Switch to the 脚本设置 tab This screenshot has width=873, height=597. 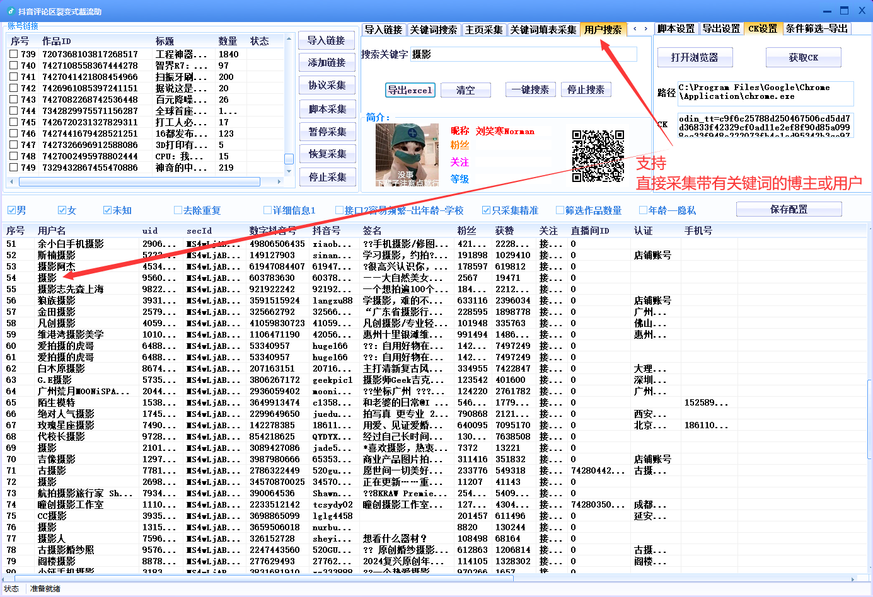675,29
